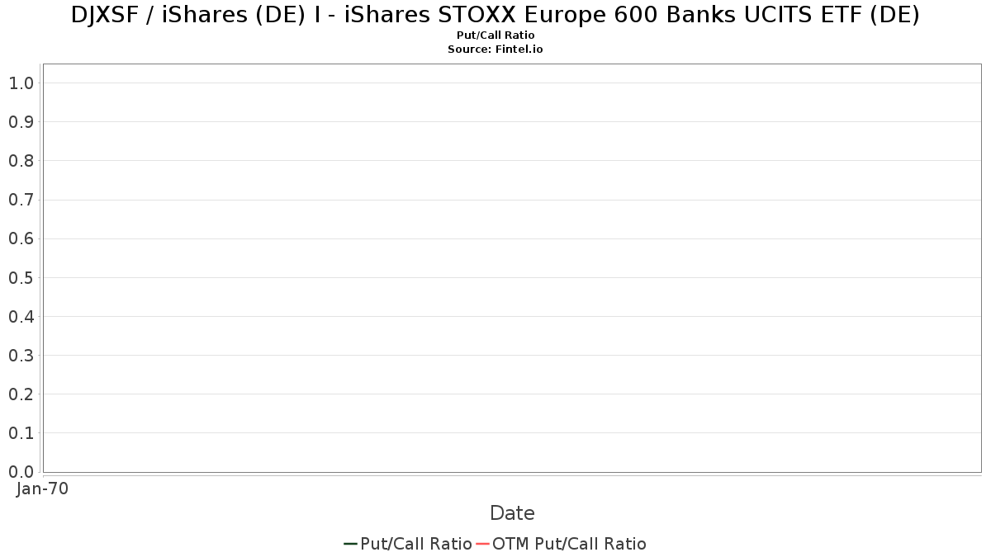The width and height of the screenshot is (991, 557).
Task: Click the chart title mentioning iShares STOXX Europe 600 Banks
Action: coord(495,15)
